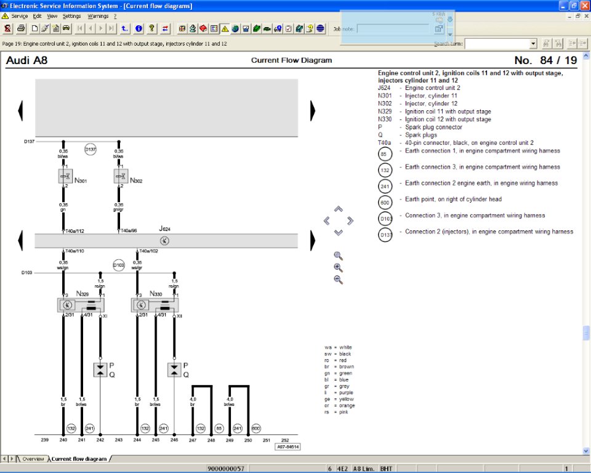The height and width of the screenshot is (473, 591).
Task: Select the Current flow diagram tab
Action: click(78, 459)
